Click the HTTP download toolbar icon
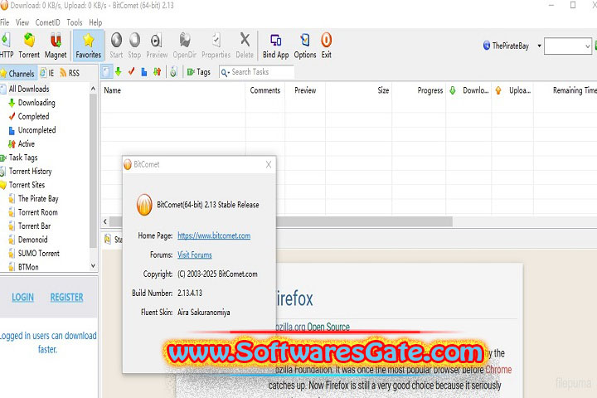Viewport: 597px width, 398px height. (6, 46)
